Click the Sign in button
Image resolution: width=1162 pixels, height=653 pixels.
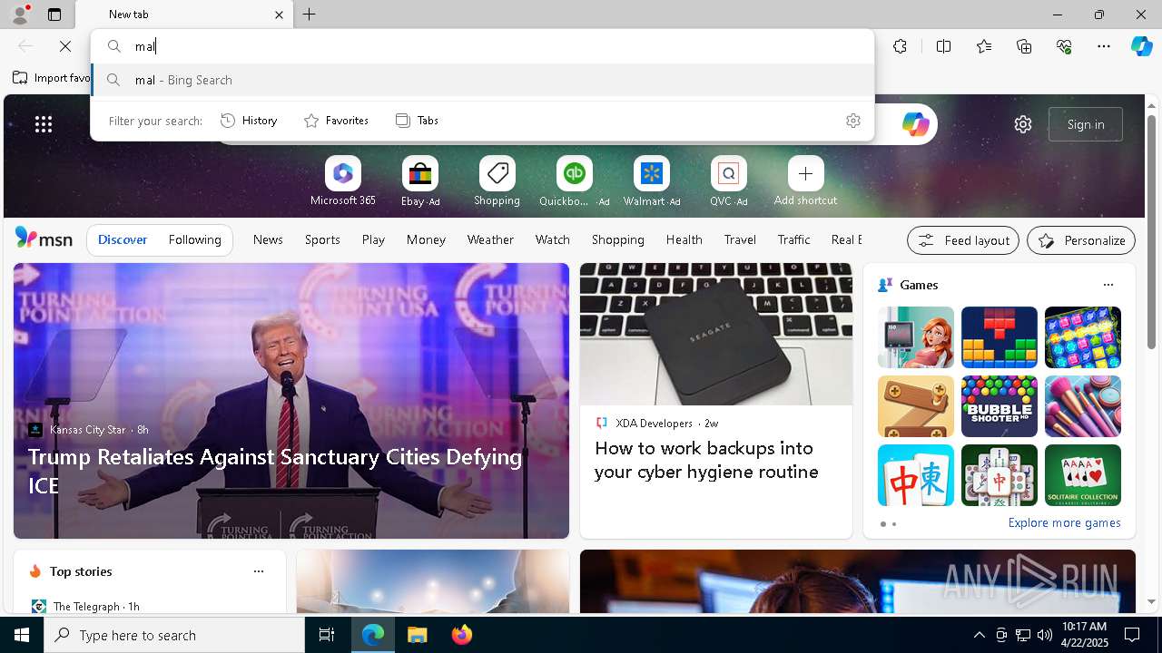click(1086, 124)
